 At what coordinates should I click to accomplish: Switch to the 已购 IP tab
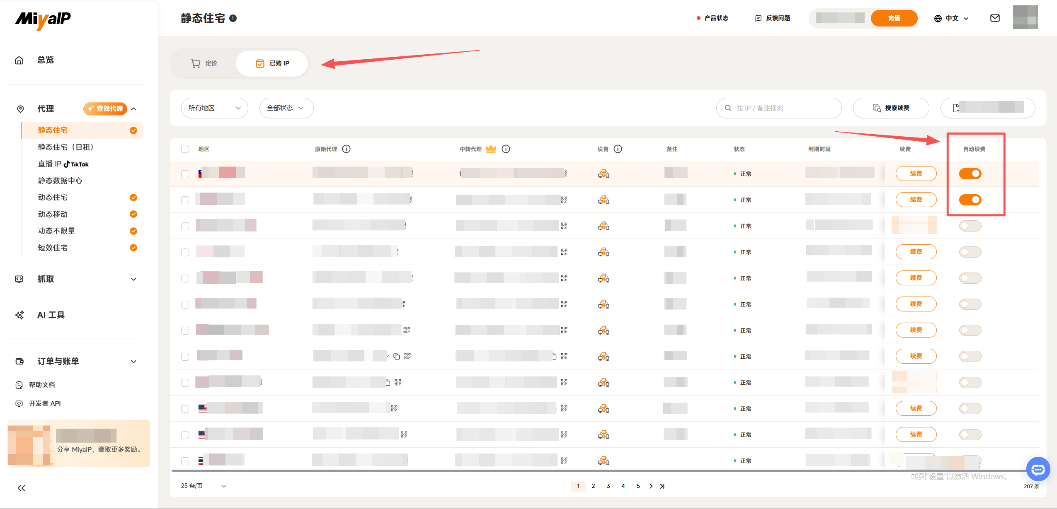[x=272, y=63]
